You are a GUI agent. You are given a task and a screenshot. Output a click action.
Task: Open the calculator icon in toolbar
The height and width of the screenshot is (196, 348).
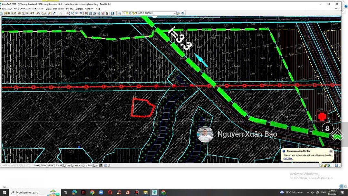click(x=107, y=13)
